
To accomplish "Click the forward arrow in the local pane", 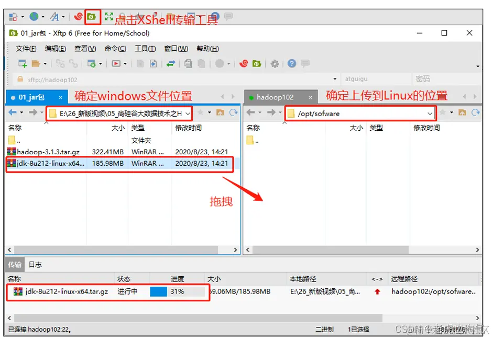I will click(x=33, y=112).
